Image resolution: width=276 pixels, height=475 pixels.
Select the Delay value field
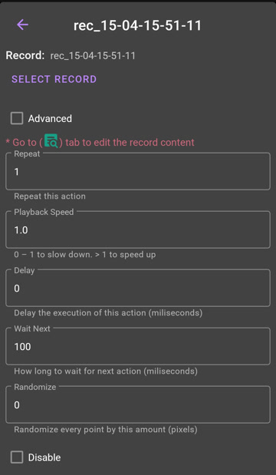point(138,288)
